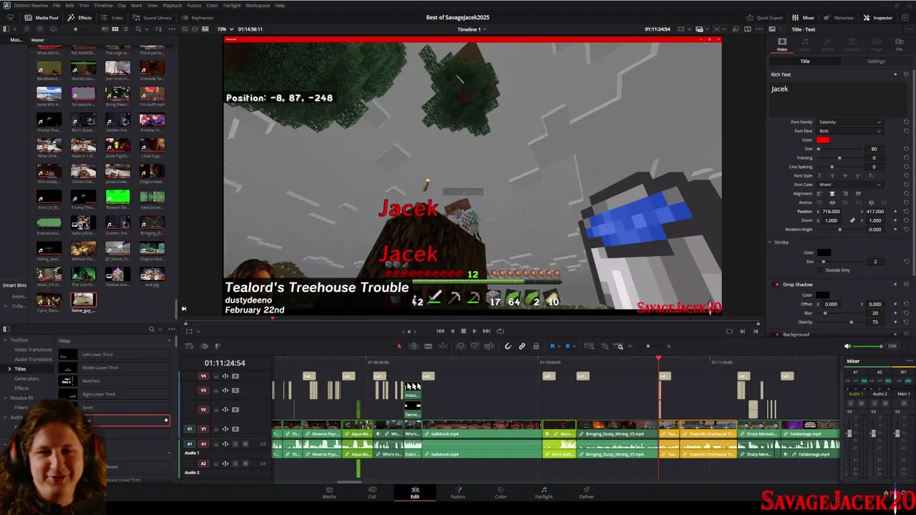
Task: Open the Font Family dropdown
Action: click(x=849, y=122)
